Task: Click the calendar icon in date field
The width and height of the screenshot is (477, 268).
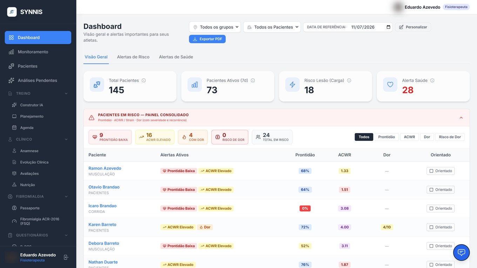Action: tap(388, 27)
